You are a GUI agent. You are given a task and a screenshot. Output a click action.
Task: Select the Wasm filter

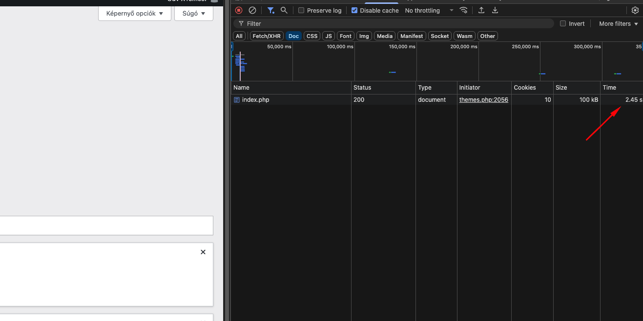(x=464, y=36)
